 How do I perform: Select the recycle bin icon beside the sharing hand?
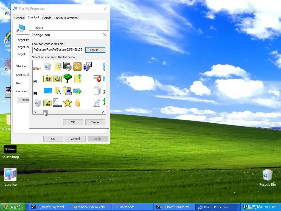click(47, 66)
